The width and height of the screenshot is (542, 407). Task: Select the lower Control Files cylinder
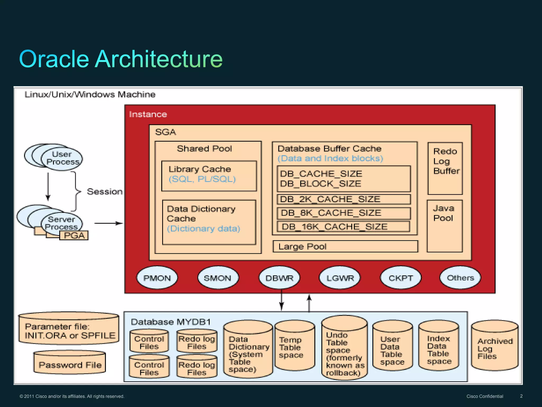click(x=149, y=367)
